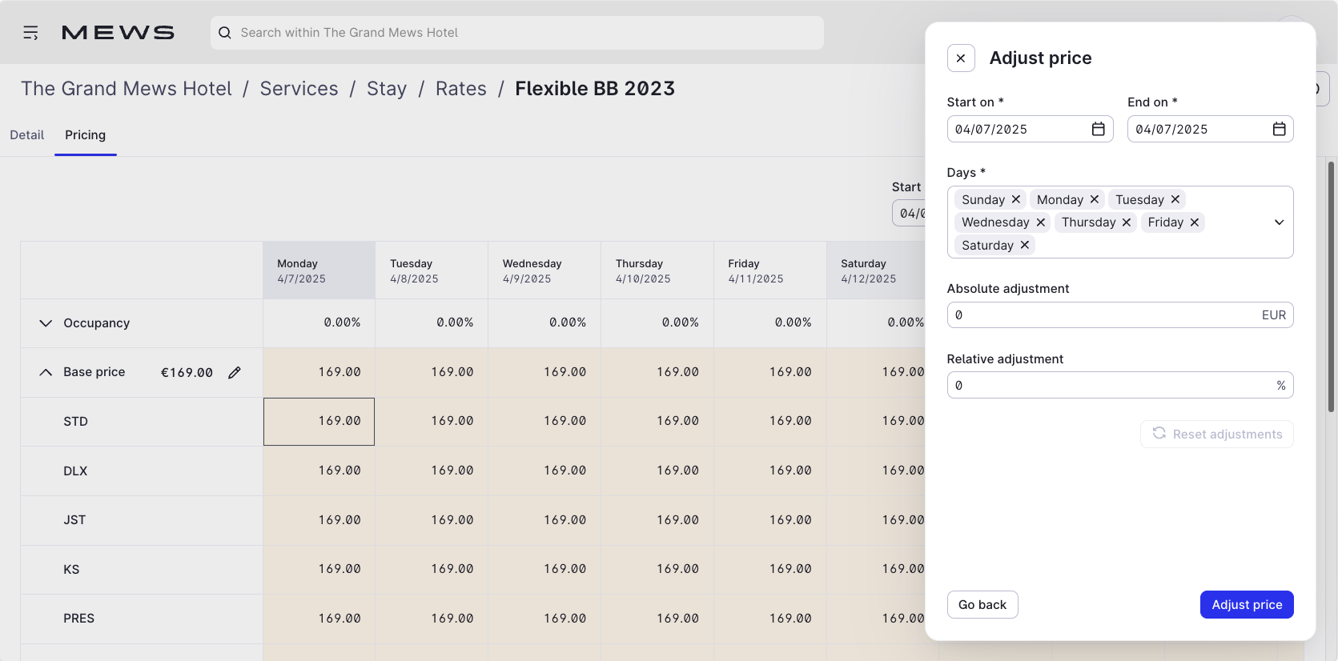Click the KS row label
Image resolution: width=1338 pixels, height=661 pixels.
pyautogui.click(x=71, y=570)
